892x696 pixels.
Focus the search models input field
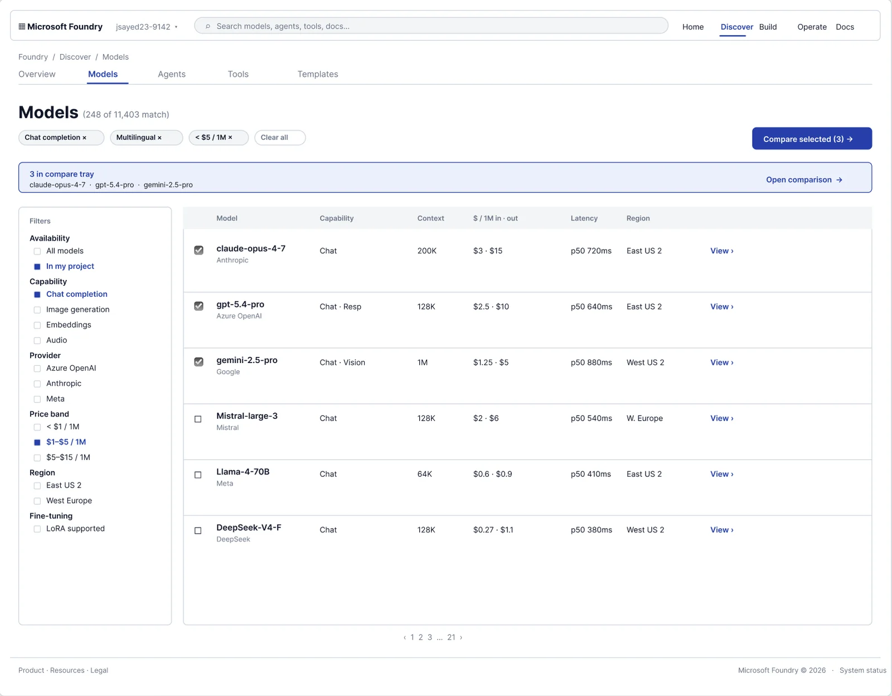coord(431,26)
